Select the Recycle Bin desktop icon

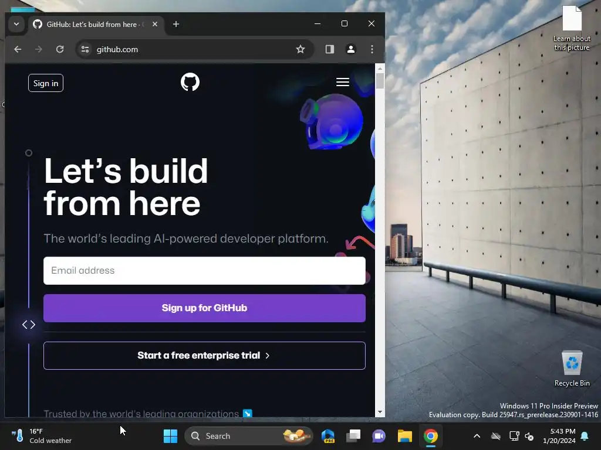(572, 369)
